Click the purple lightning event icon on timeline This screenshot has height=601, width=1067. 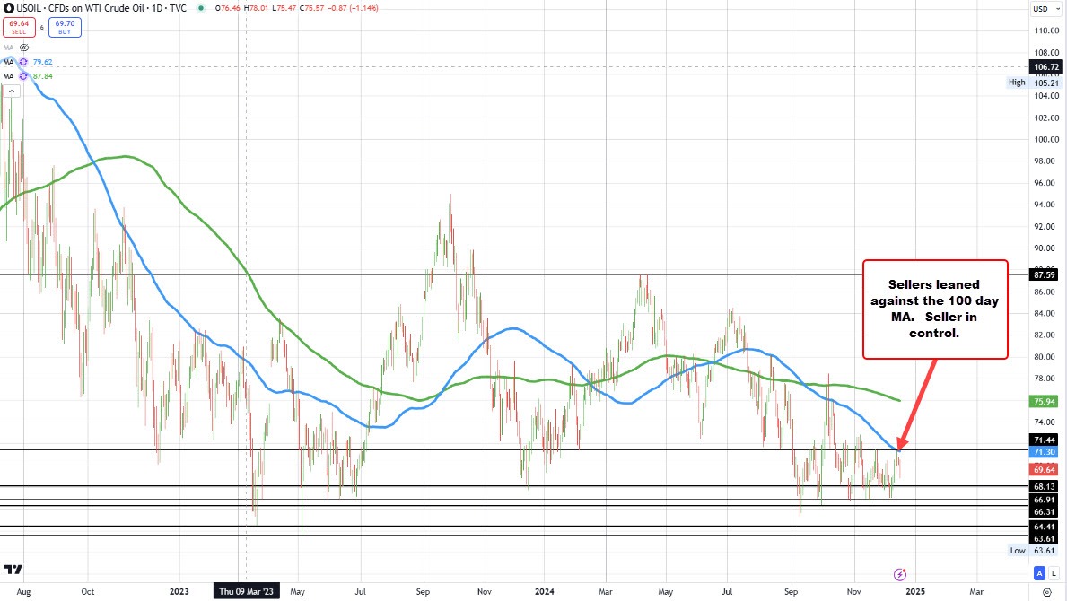(x=900, y=573)
